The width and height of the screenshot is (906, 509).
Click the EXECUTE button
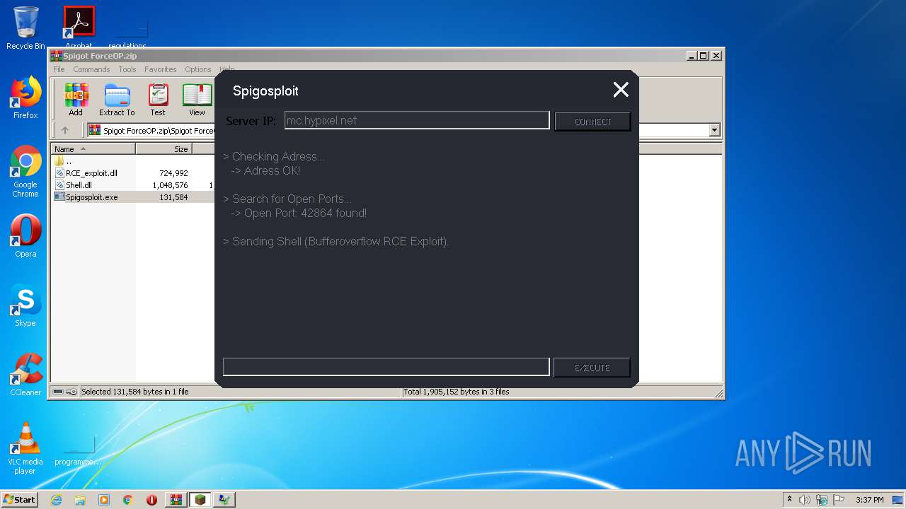[x=592, y=368]
